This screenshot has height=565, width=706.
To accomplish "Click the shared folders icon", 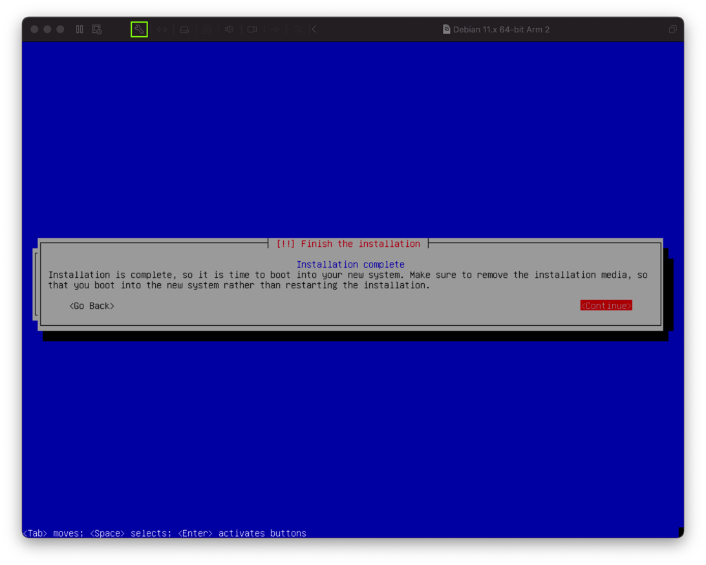I will [x=297, y=29].
